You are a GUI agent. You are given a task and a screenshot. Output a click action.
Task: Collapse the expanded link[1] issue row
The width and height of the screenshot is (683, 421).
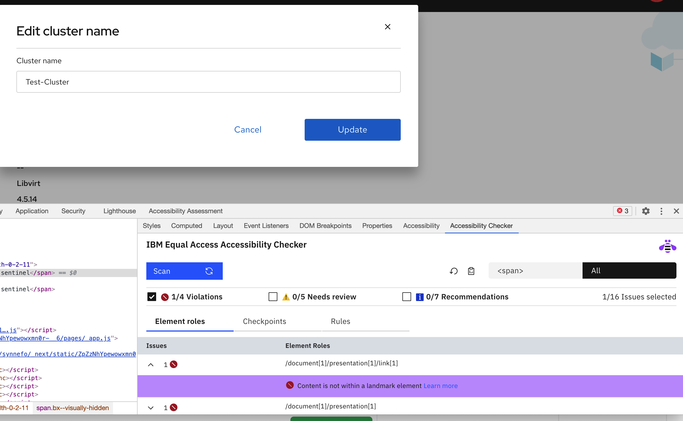[x=151, y=365]
